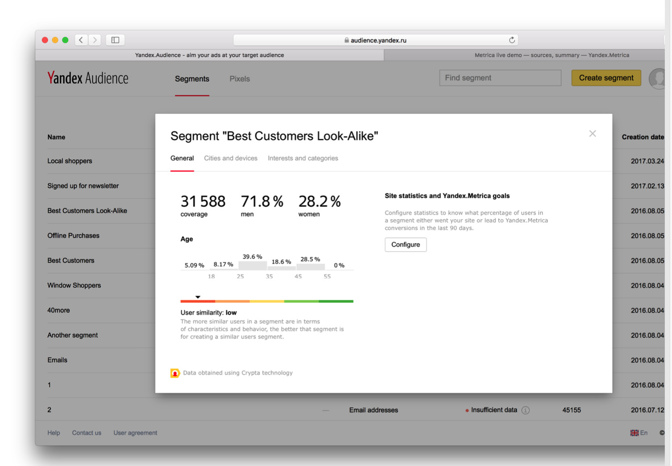Viewport: 672px width, 466px height.
Task: Select the Window Shoppers segment
Action: [74, 286]
